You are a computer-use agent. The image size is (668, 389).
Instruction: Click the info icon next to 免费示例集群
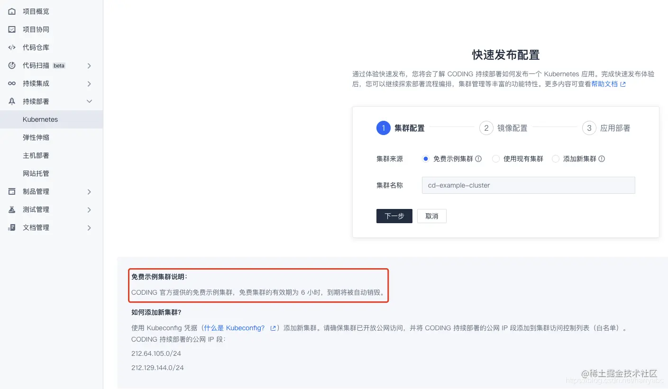coord(478,159)
